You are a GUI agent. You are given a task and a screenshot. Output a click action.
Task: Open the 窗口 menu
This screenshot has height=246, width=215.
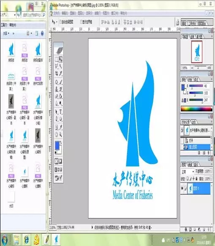pyautogui.click(x=115, y=13)
